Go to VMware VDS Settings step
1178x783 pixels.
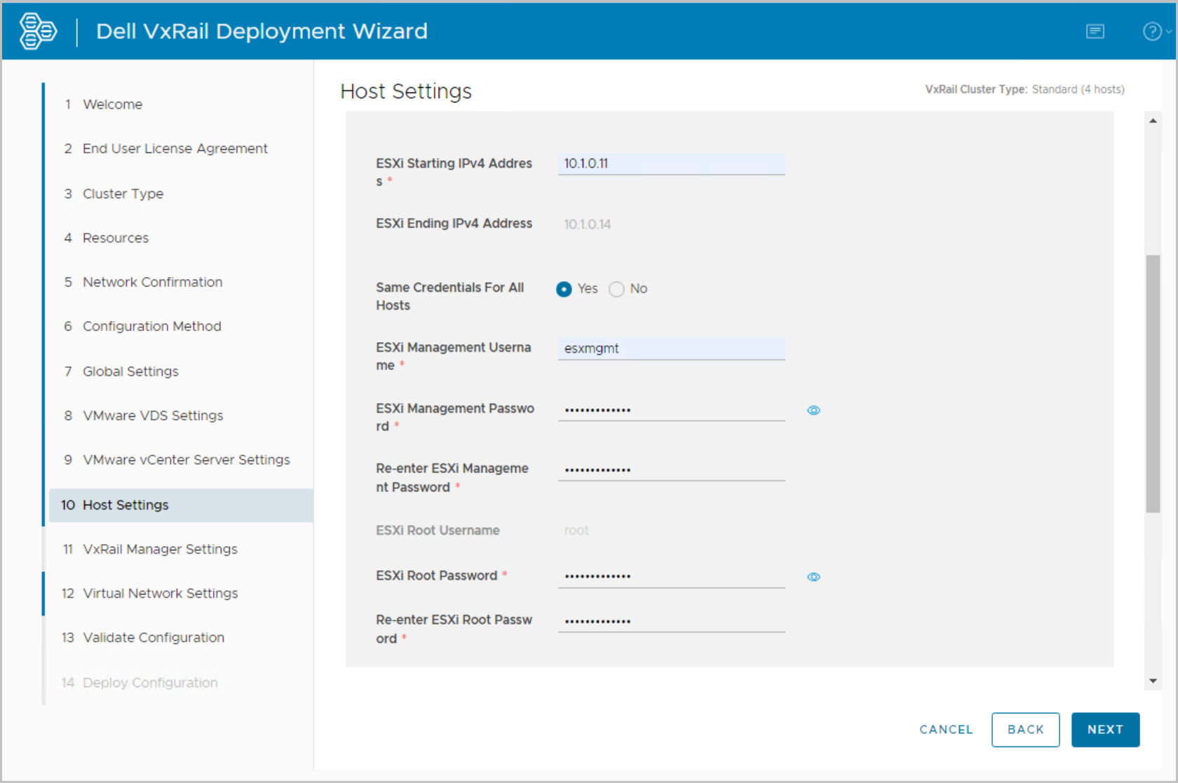click(153, 416)
